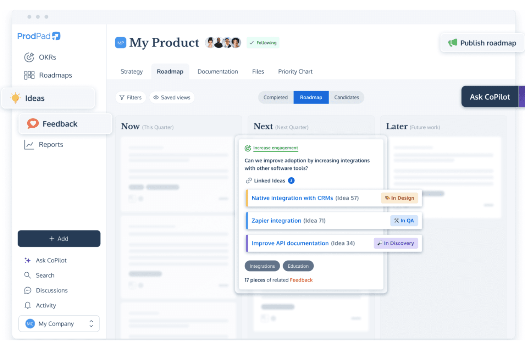525x350 pixels.
Task: Click the In QA status badge
Action: tap(404, 221)
